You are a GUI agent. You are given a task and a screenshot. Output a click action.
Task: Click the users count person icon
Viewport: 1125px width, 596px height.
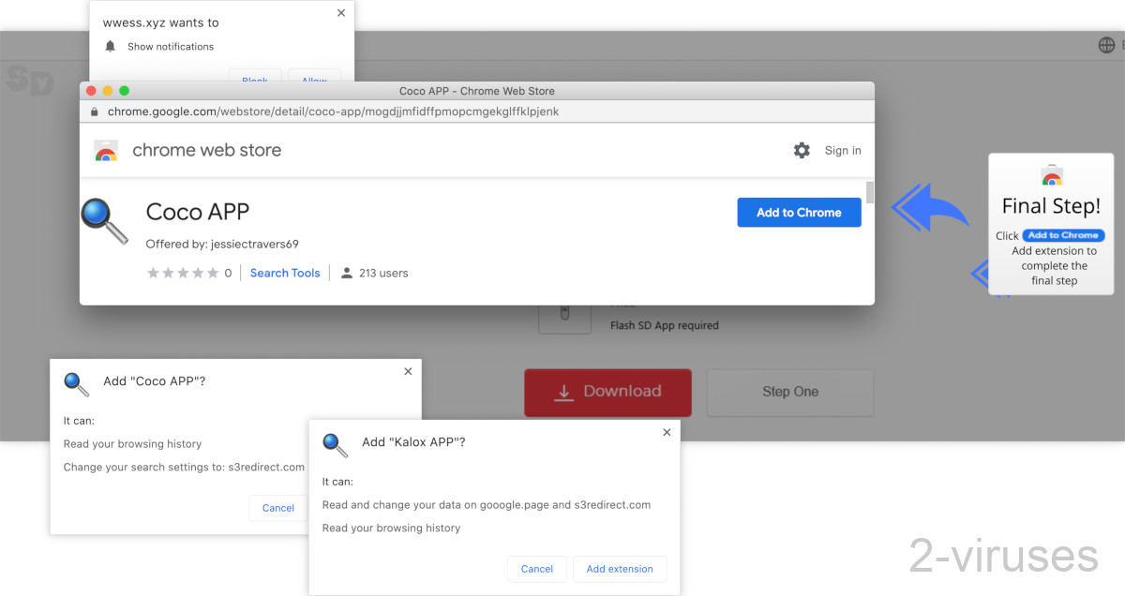tap(346, 273)
